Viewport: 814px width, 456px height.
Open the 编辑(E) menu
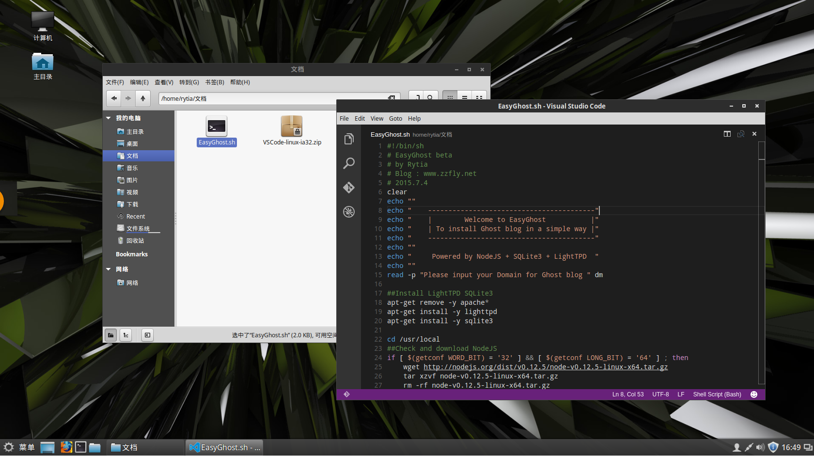click(139, 82)
